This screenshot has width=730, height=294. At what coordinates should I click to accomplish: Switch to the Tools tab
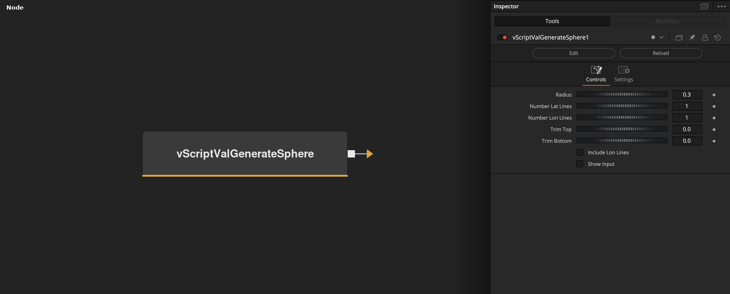coord(552,21)
